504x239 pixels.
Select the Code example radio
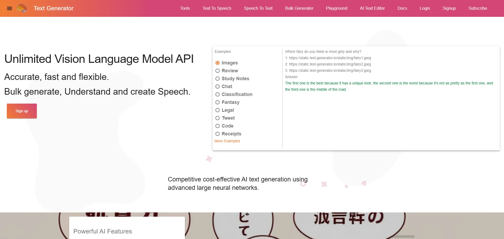coord(218,126)
